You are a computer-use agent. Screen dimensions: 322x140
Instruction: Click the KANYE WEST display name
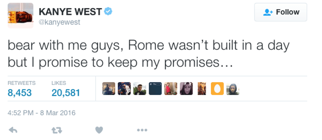click(70, 12)
